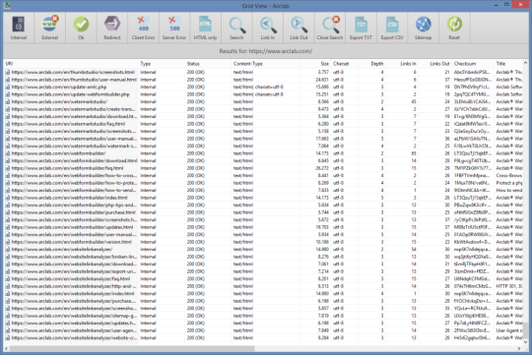This screenshot has width=532, height=355.
Task: Select the /en/websitelinkanalyzer/ row
Action: [263, 250]
